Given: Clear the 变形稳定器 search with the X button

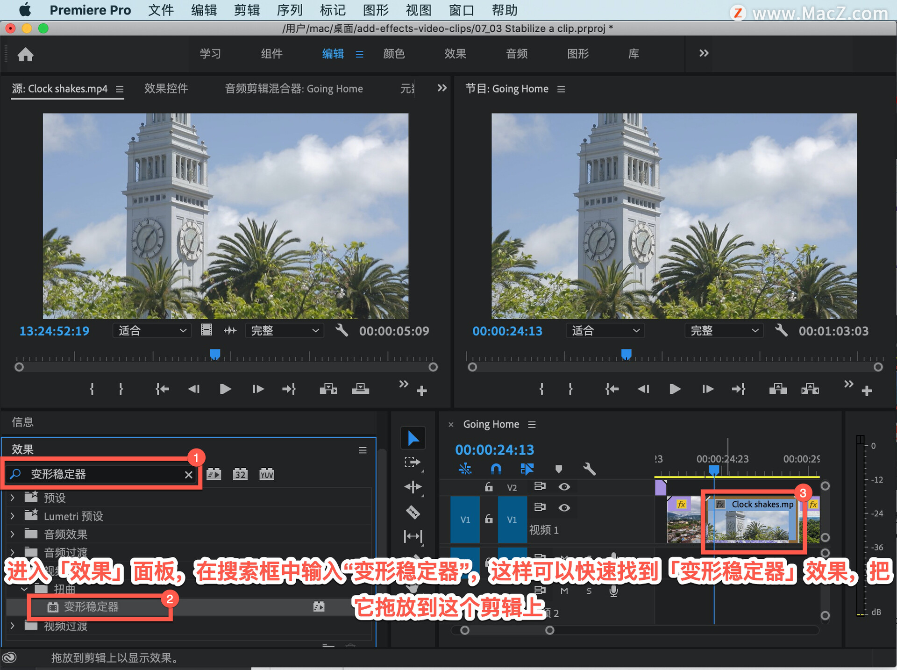Looking at the screenshot, I should [x=189, y=475].
